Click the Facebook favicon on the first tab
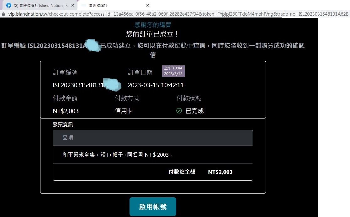350x217 pixels. [9, 5]
